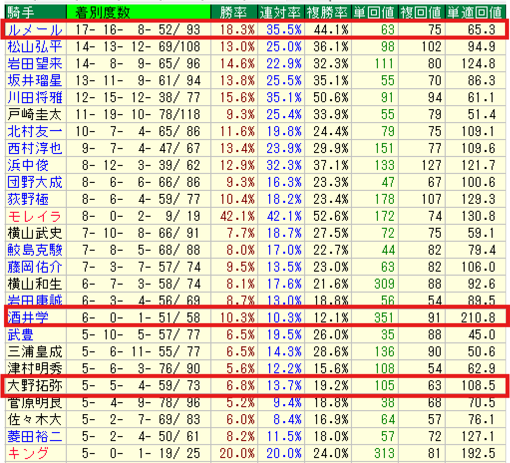The height and width of the screenshot is (463, 510).
Task: Sort by the 単回値 column header
Action: 374,12
